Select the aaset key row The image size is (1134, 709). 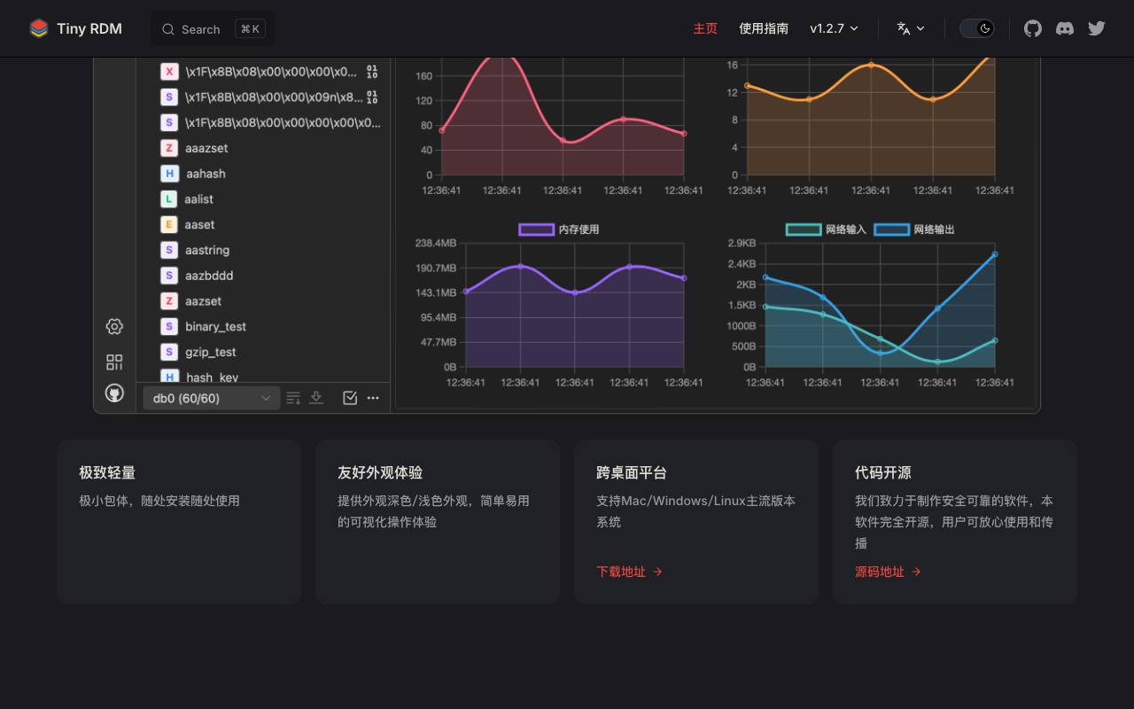[x=263, y=224]
